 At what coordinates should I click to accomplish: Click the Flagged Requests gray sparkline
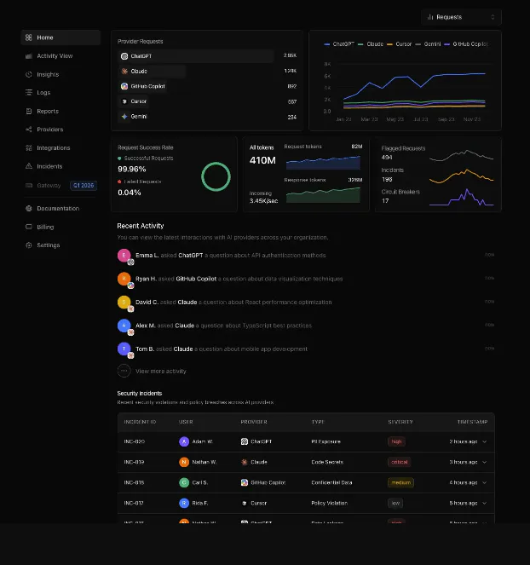pyautogui.click(x=462, y=155)
